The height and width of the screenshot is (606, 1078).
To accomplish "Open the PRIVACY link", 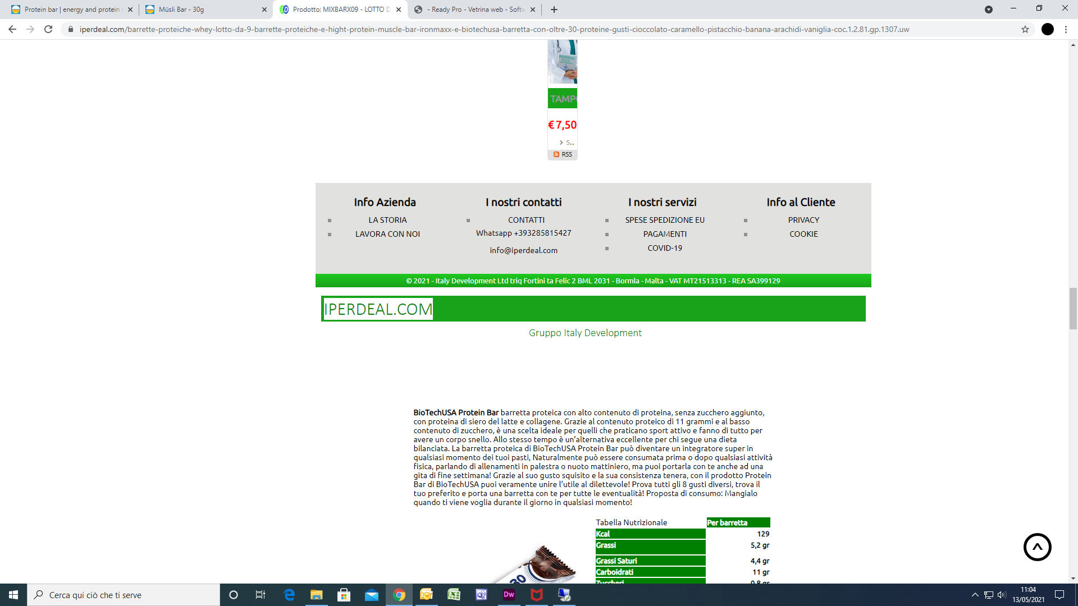I will (803, 220).
